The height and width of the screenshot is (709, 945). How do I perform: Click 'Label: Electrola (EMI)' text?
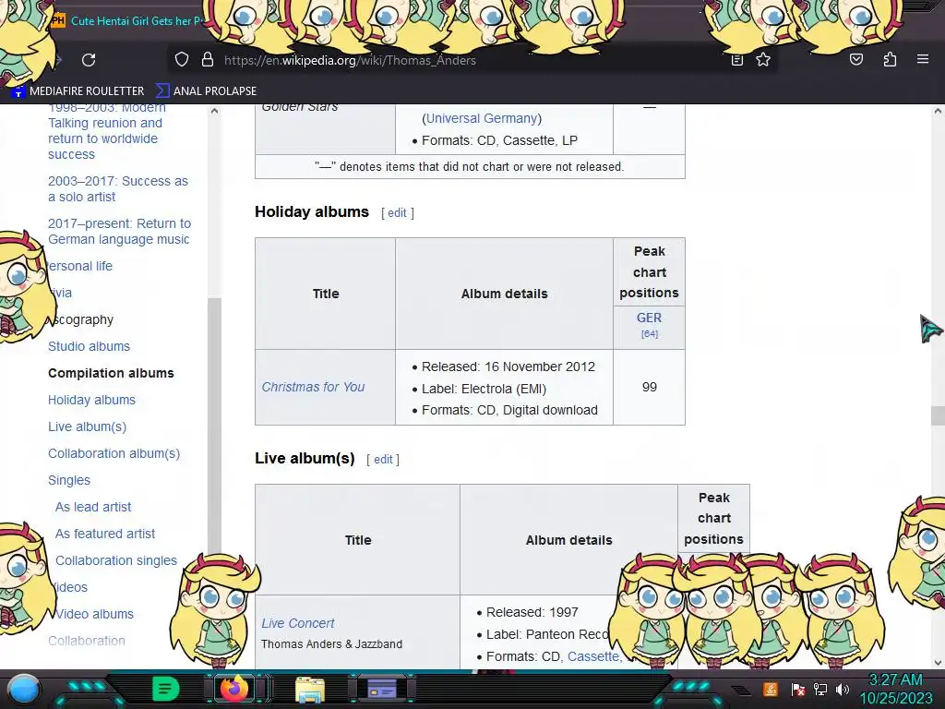(x=484, y=389)
